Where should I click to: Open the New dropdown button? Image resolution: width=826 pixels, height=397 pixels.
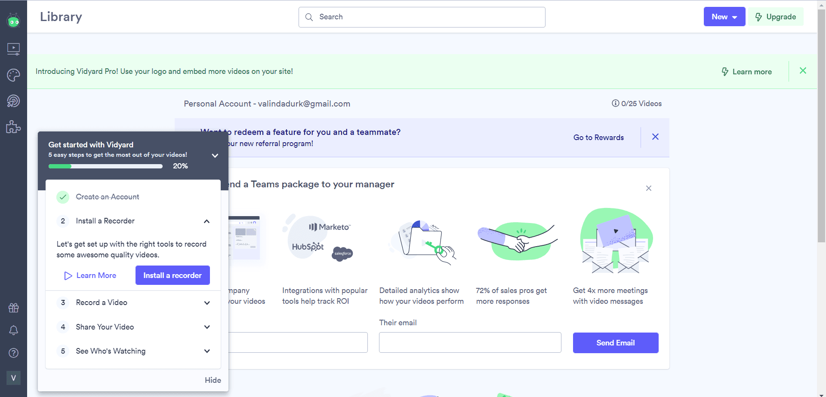pyautogui.click(x=724, y=17)
